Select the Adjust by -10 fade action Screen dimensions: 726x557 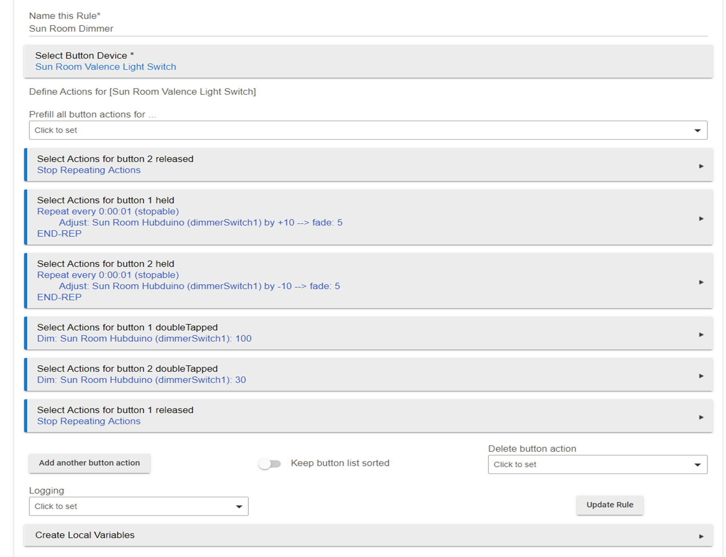(x=199, y=286)
